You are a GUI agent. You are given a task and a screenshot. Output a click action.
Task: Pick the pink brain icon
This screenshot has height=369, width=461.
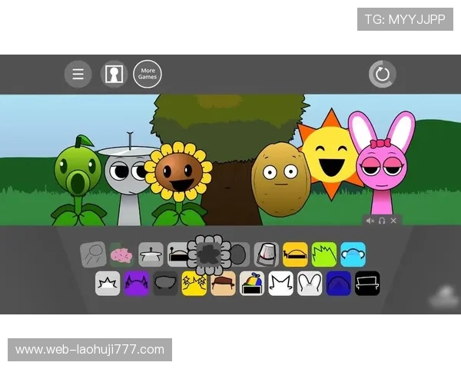pyautogui.click(x=121, y=254)
